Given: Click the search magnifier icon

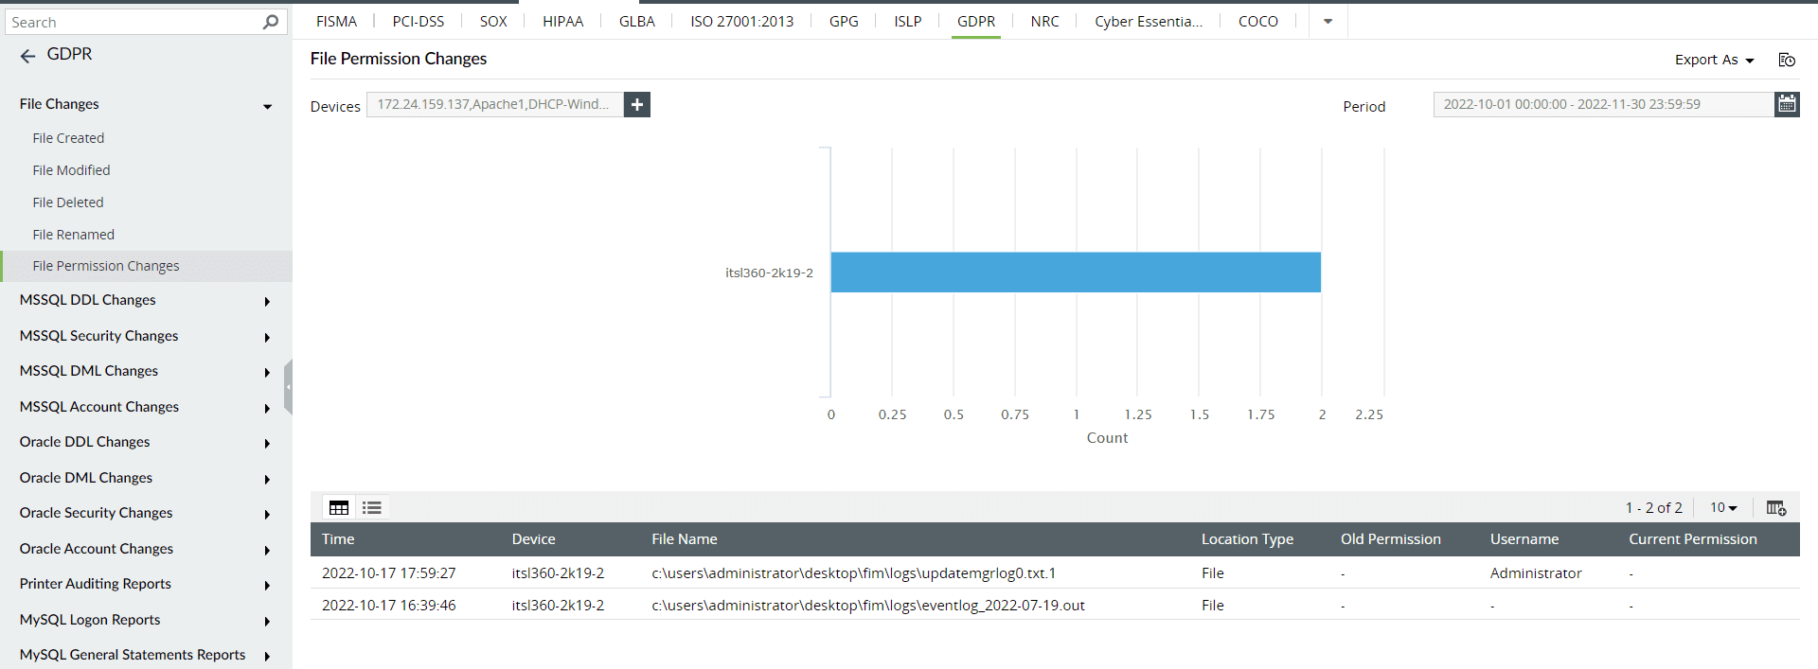Looking at the screenshot, I should pyautogui.click(x=271, y=22).
